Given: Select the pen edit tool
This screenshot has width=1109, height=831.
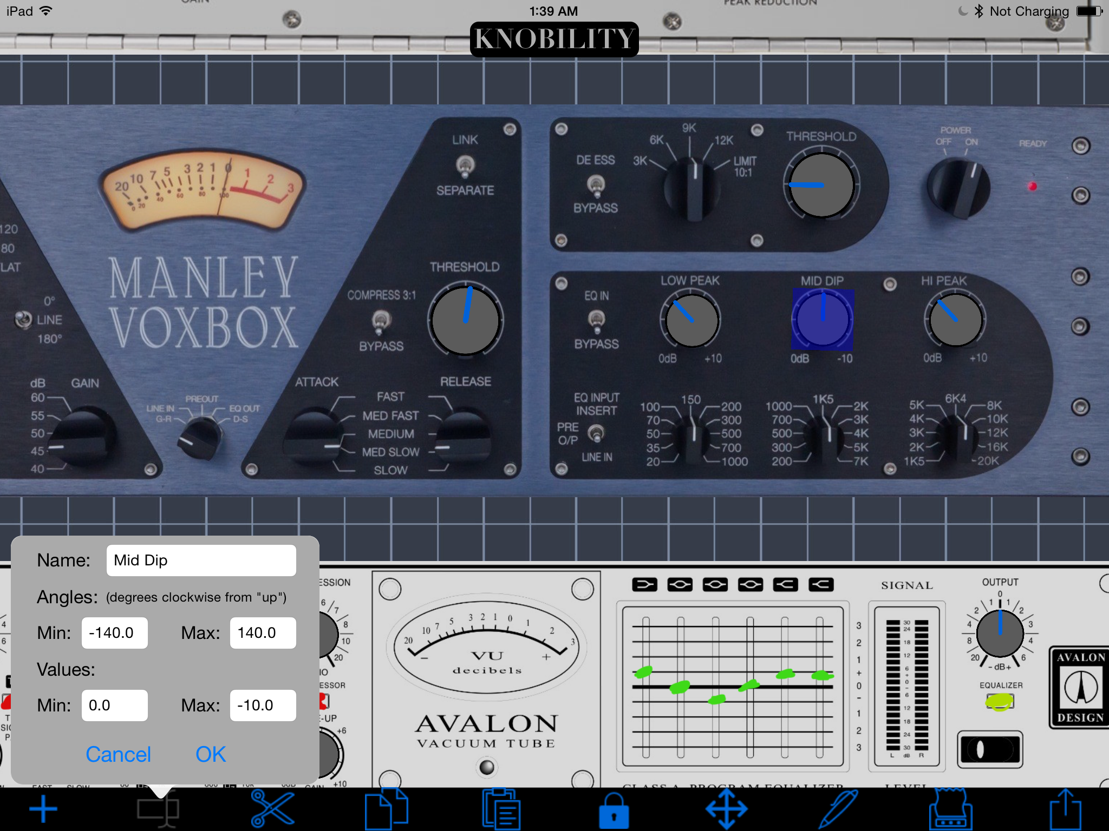Looking at the screenshot, I should coord(838,809).
